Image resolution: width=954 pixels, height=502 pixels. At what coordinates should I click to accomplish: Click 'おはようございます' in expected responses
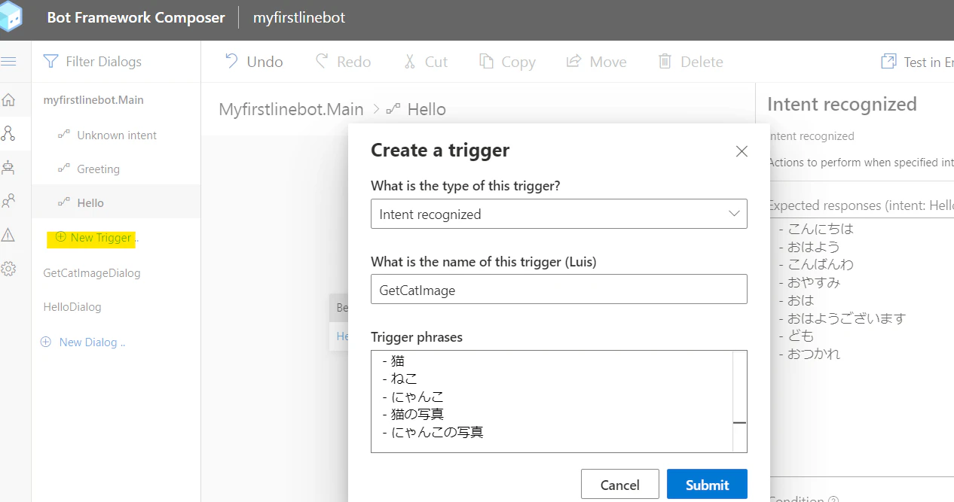(x=846, y=318)
